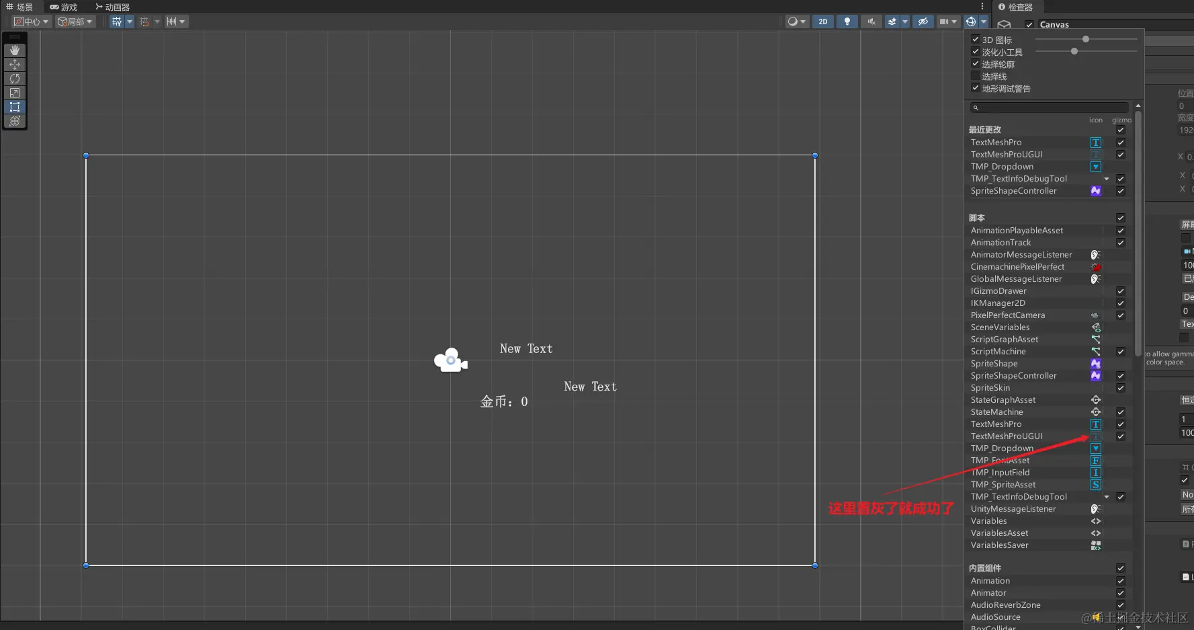Select the Rect tool
Screen dimensions: 1194x630
pos(15,107)
